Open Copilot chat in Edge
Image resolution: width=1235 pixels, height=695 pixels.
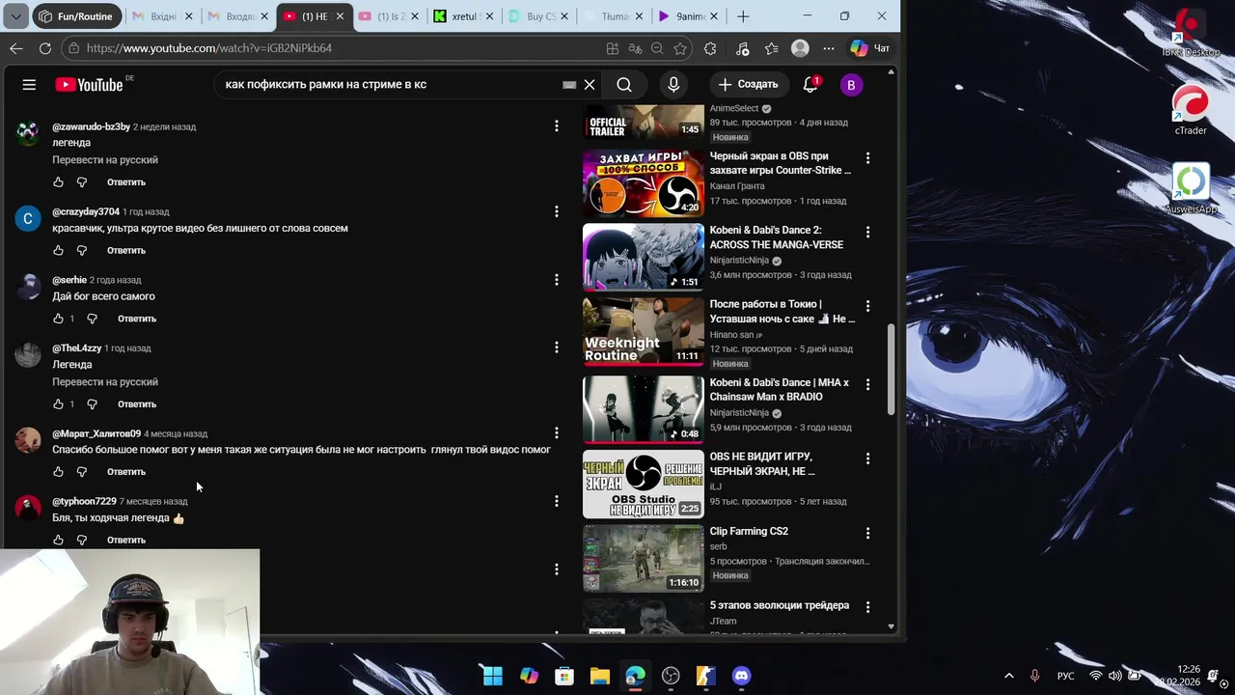pos(869,48)
